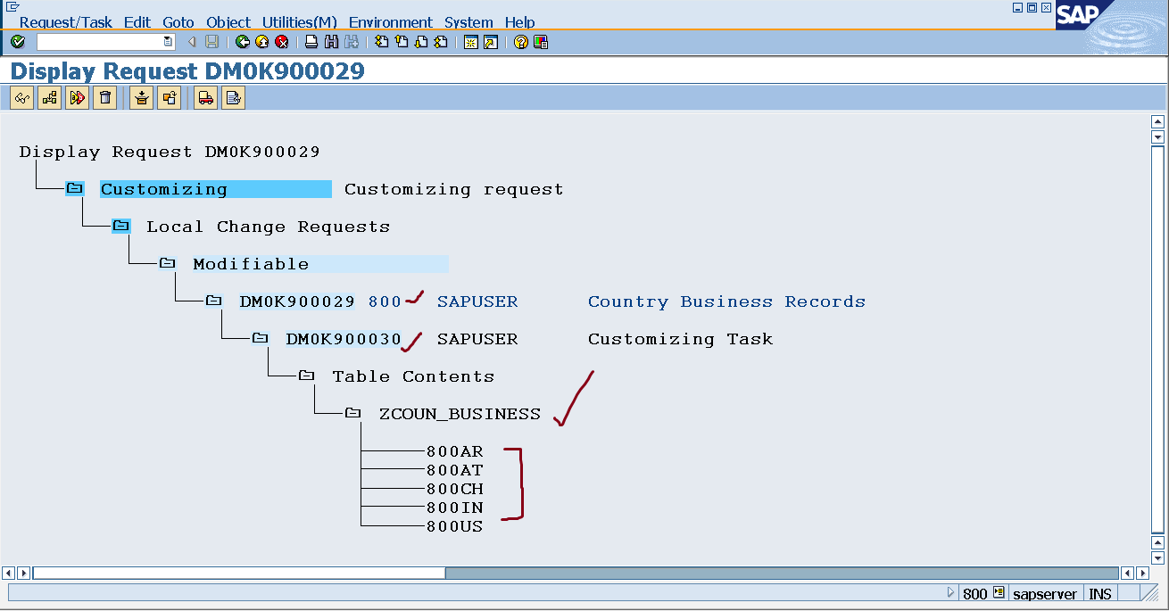Viewport: 1169px width, 611px height.
Task: Open the Utilities(M) menu
Action: point(299,22)
